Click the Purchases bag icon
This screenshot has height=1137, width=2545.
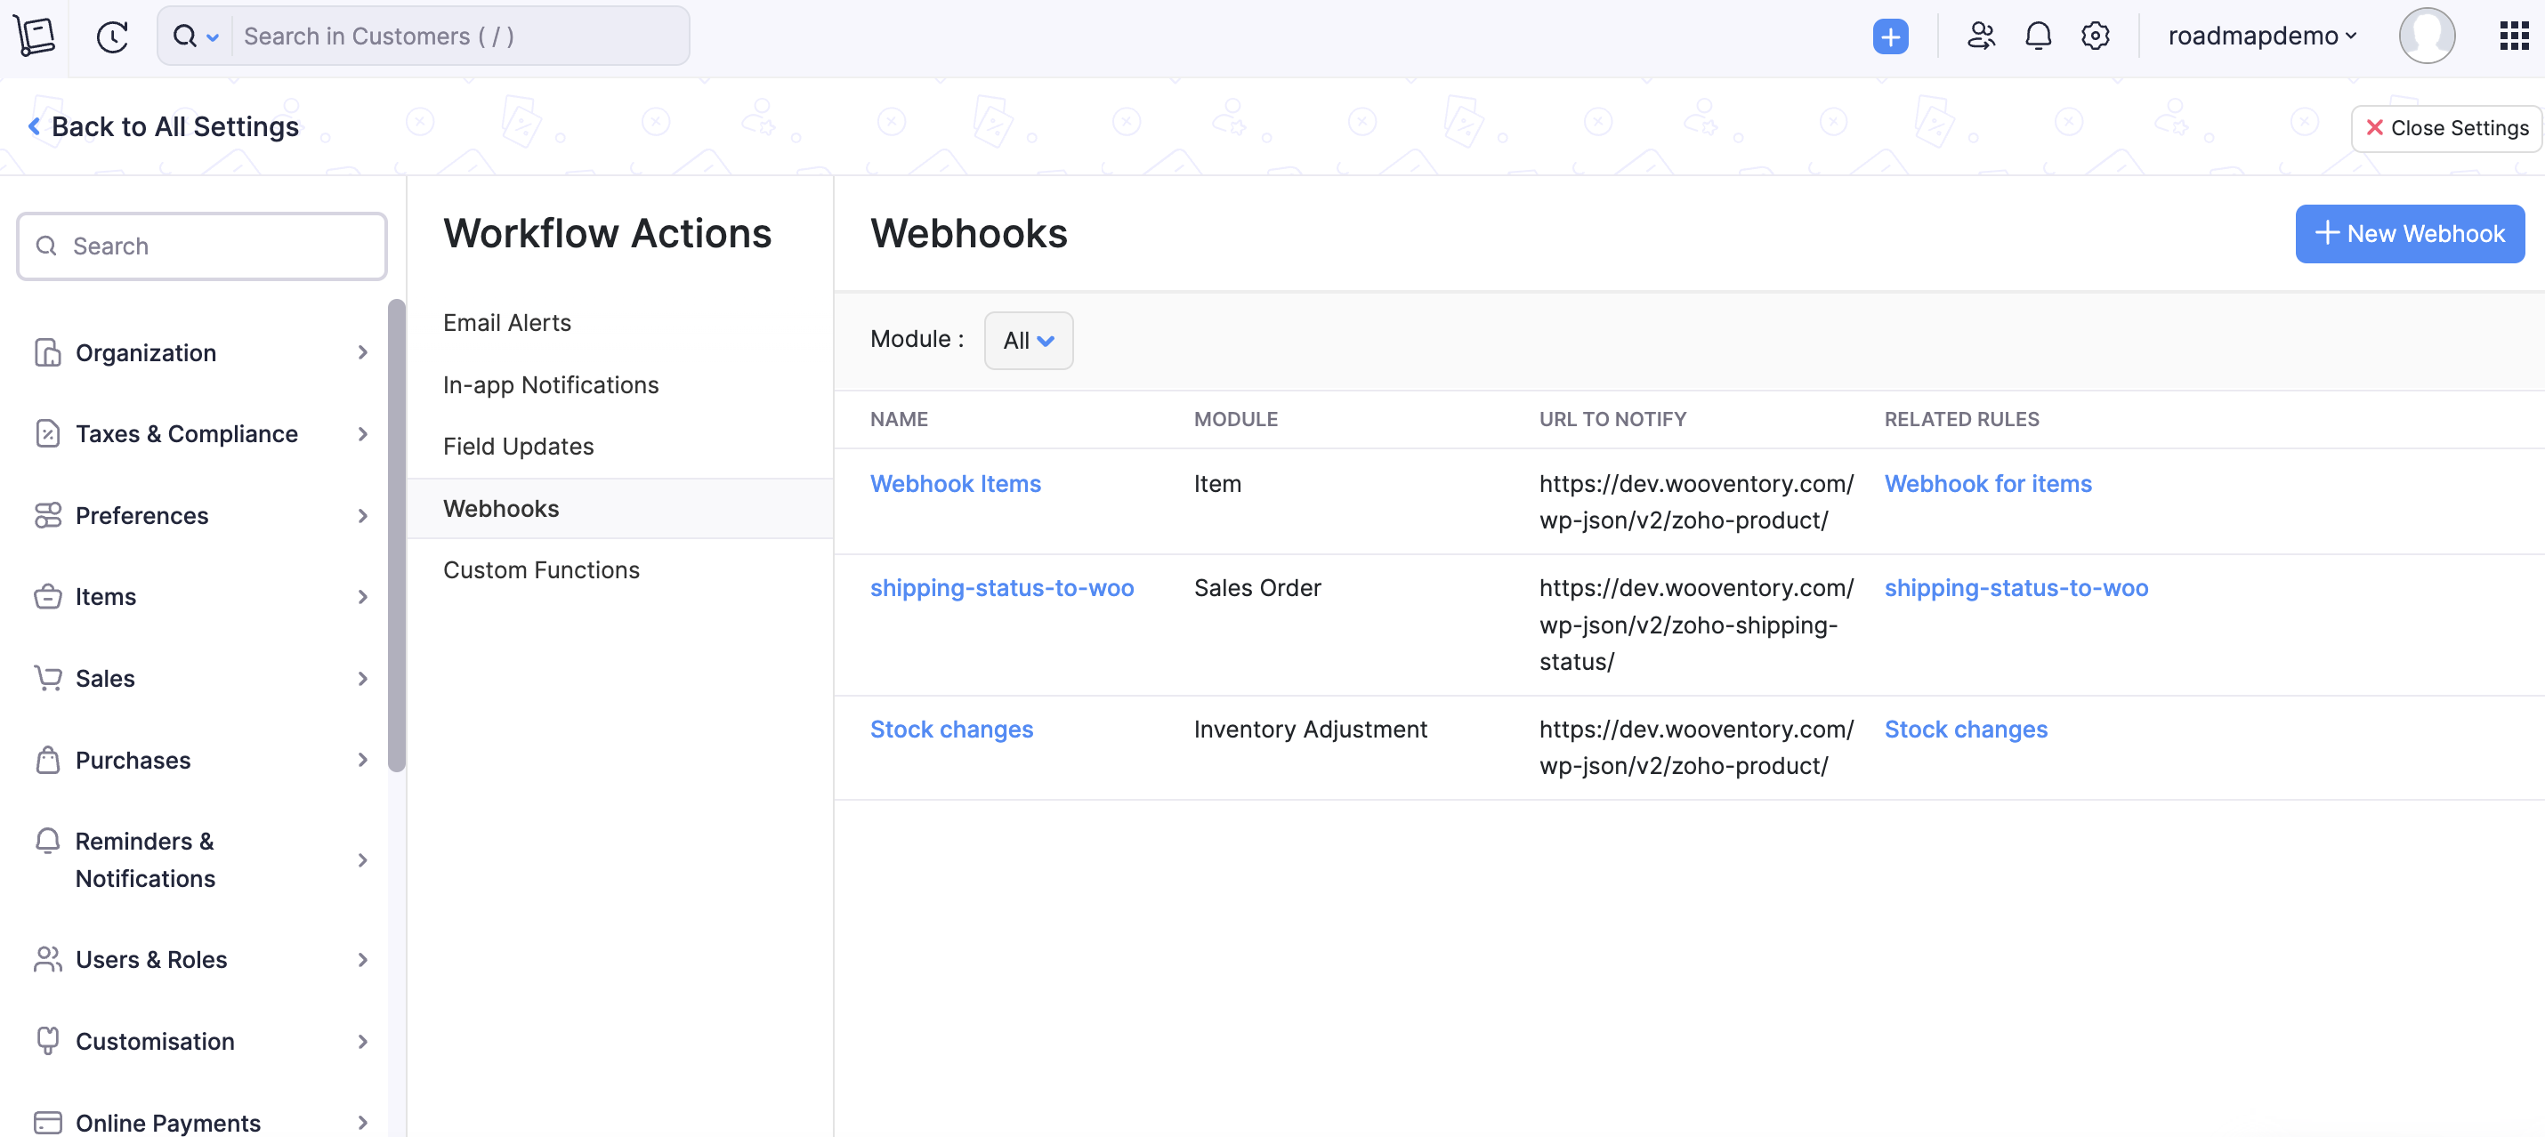pyautogui.click(x=47, y=760)
